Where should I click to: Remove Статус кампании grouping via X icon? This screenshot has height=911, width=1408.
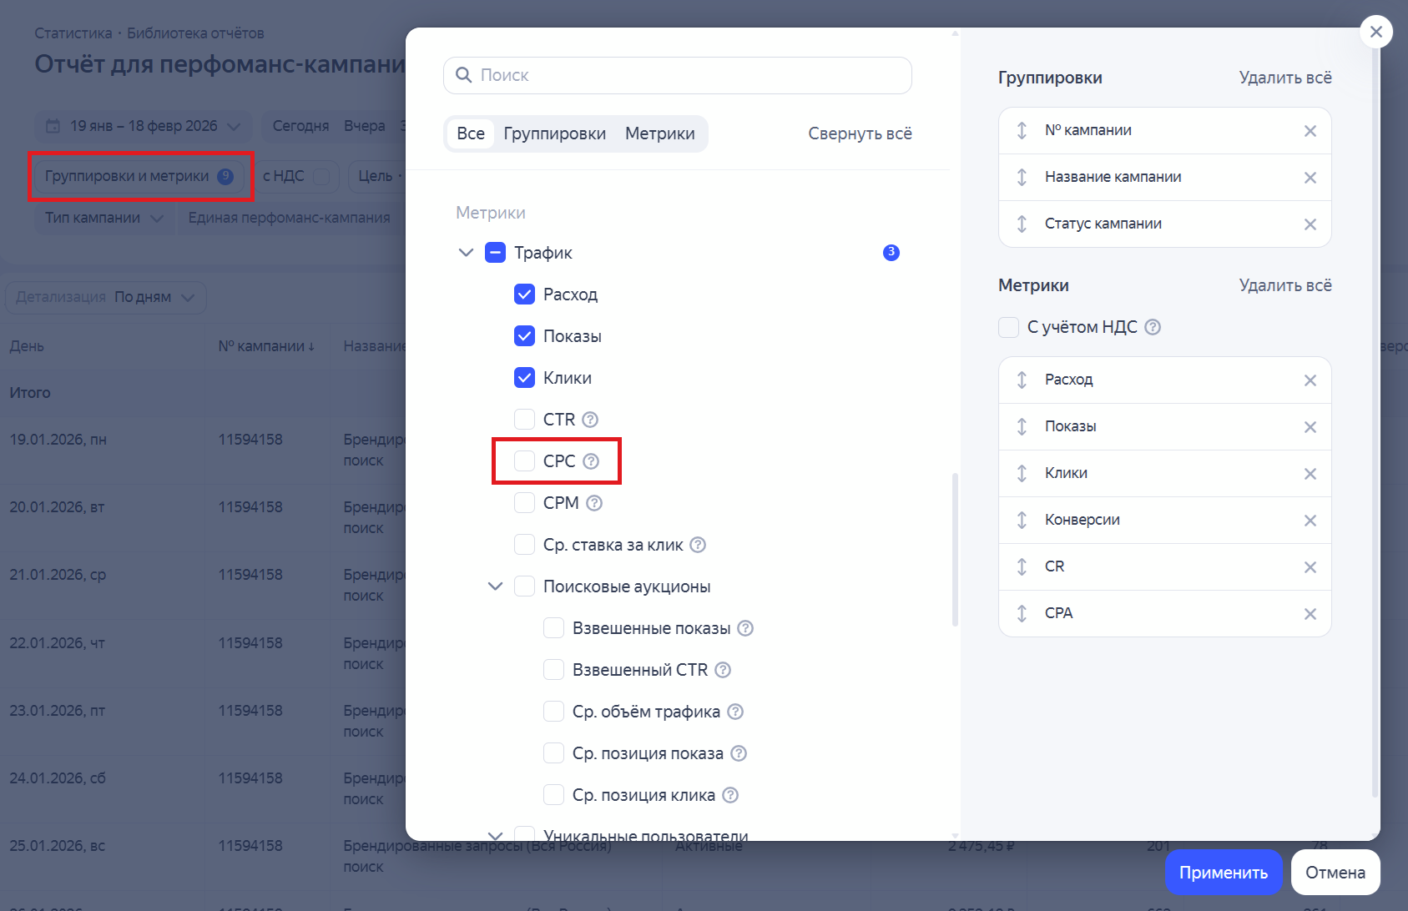pos(1310,224)
